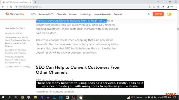179x100 pixels.
Task: Jump to Optimizing Across the Funnel section
Action: point(15,60)
